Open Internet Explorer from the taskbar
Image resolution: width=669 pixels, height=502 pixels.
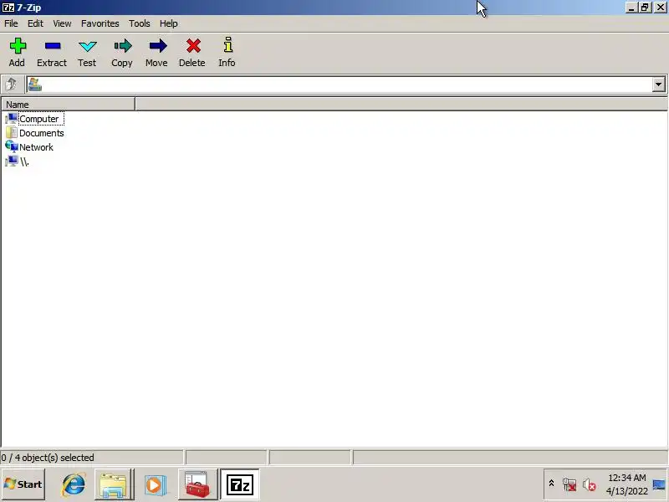74,484
